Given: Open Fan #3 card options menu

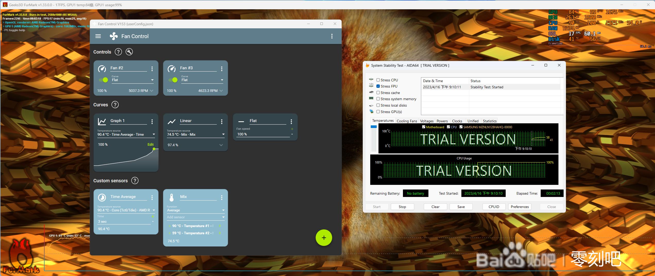Looking at the screenshot, I should click(222, 69).
